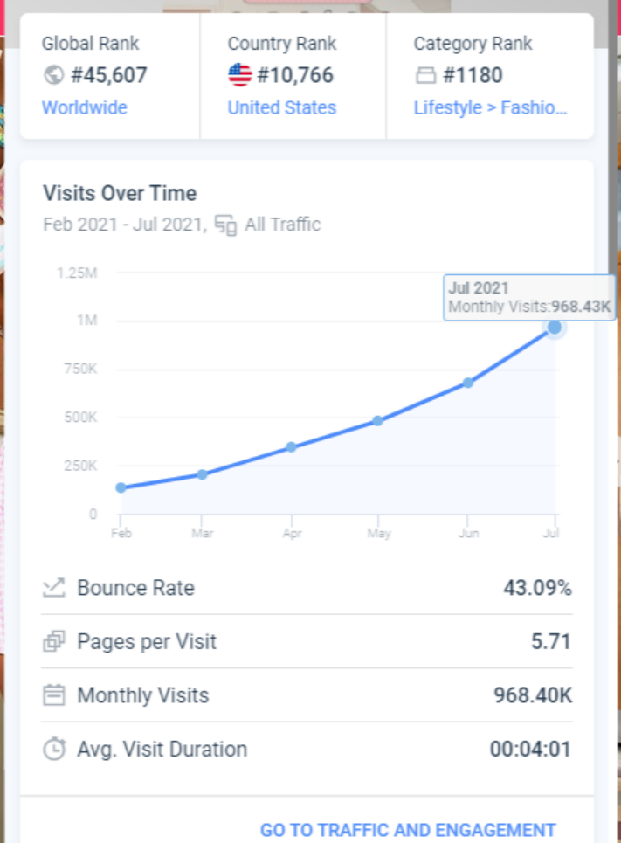621x843 pixels.
Task: Click the Jul 2021 Monthly Visits tooltip
Action: pyautogui.click(x=529, y=298)
